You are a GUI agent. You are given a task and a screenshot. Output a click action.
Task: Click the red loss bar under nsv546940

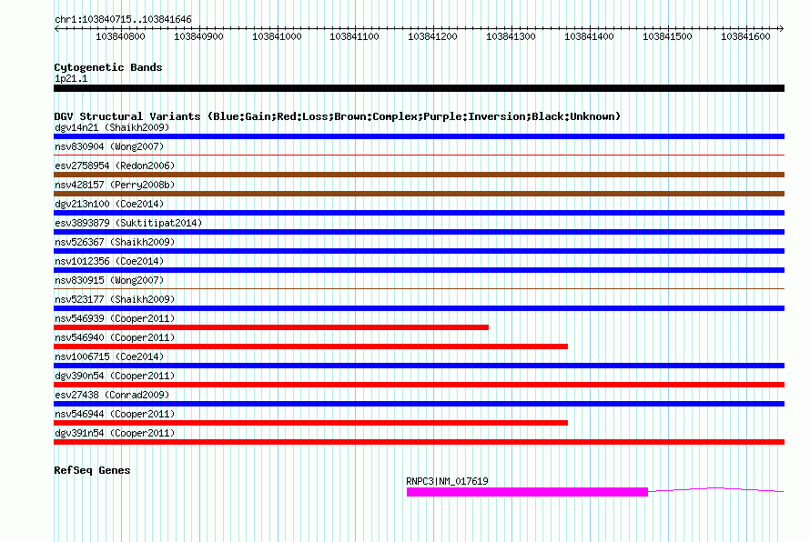click(x=311, y=346)
